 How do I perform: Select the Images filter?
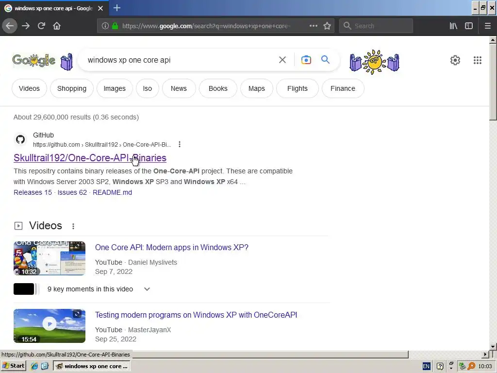[x=115, y=88]
